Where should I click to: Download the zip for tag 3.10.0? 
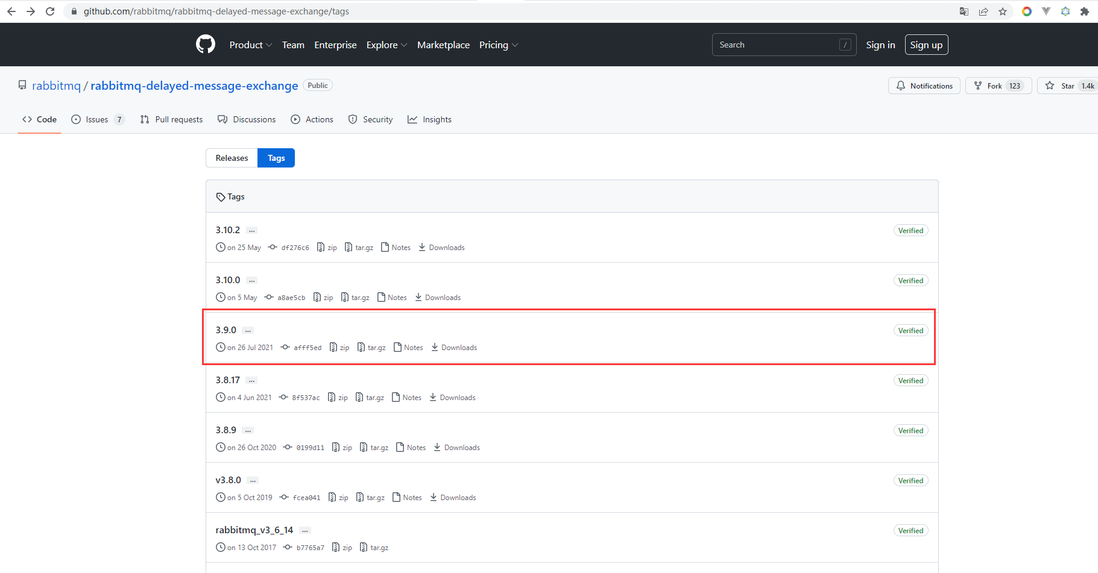[x=323, y=298]
